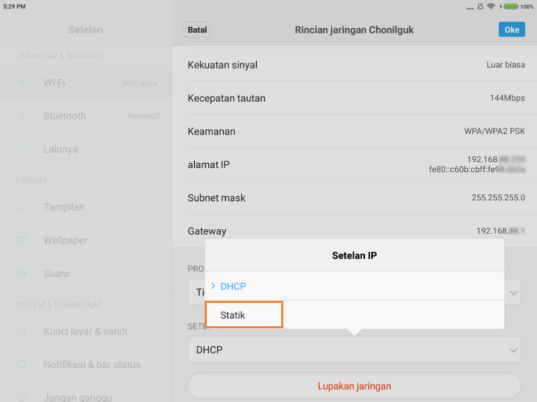Select the Suara sound icon

click(22, 273)
